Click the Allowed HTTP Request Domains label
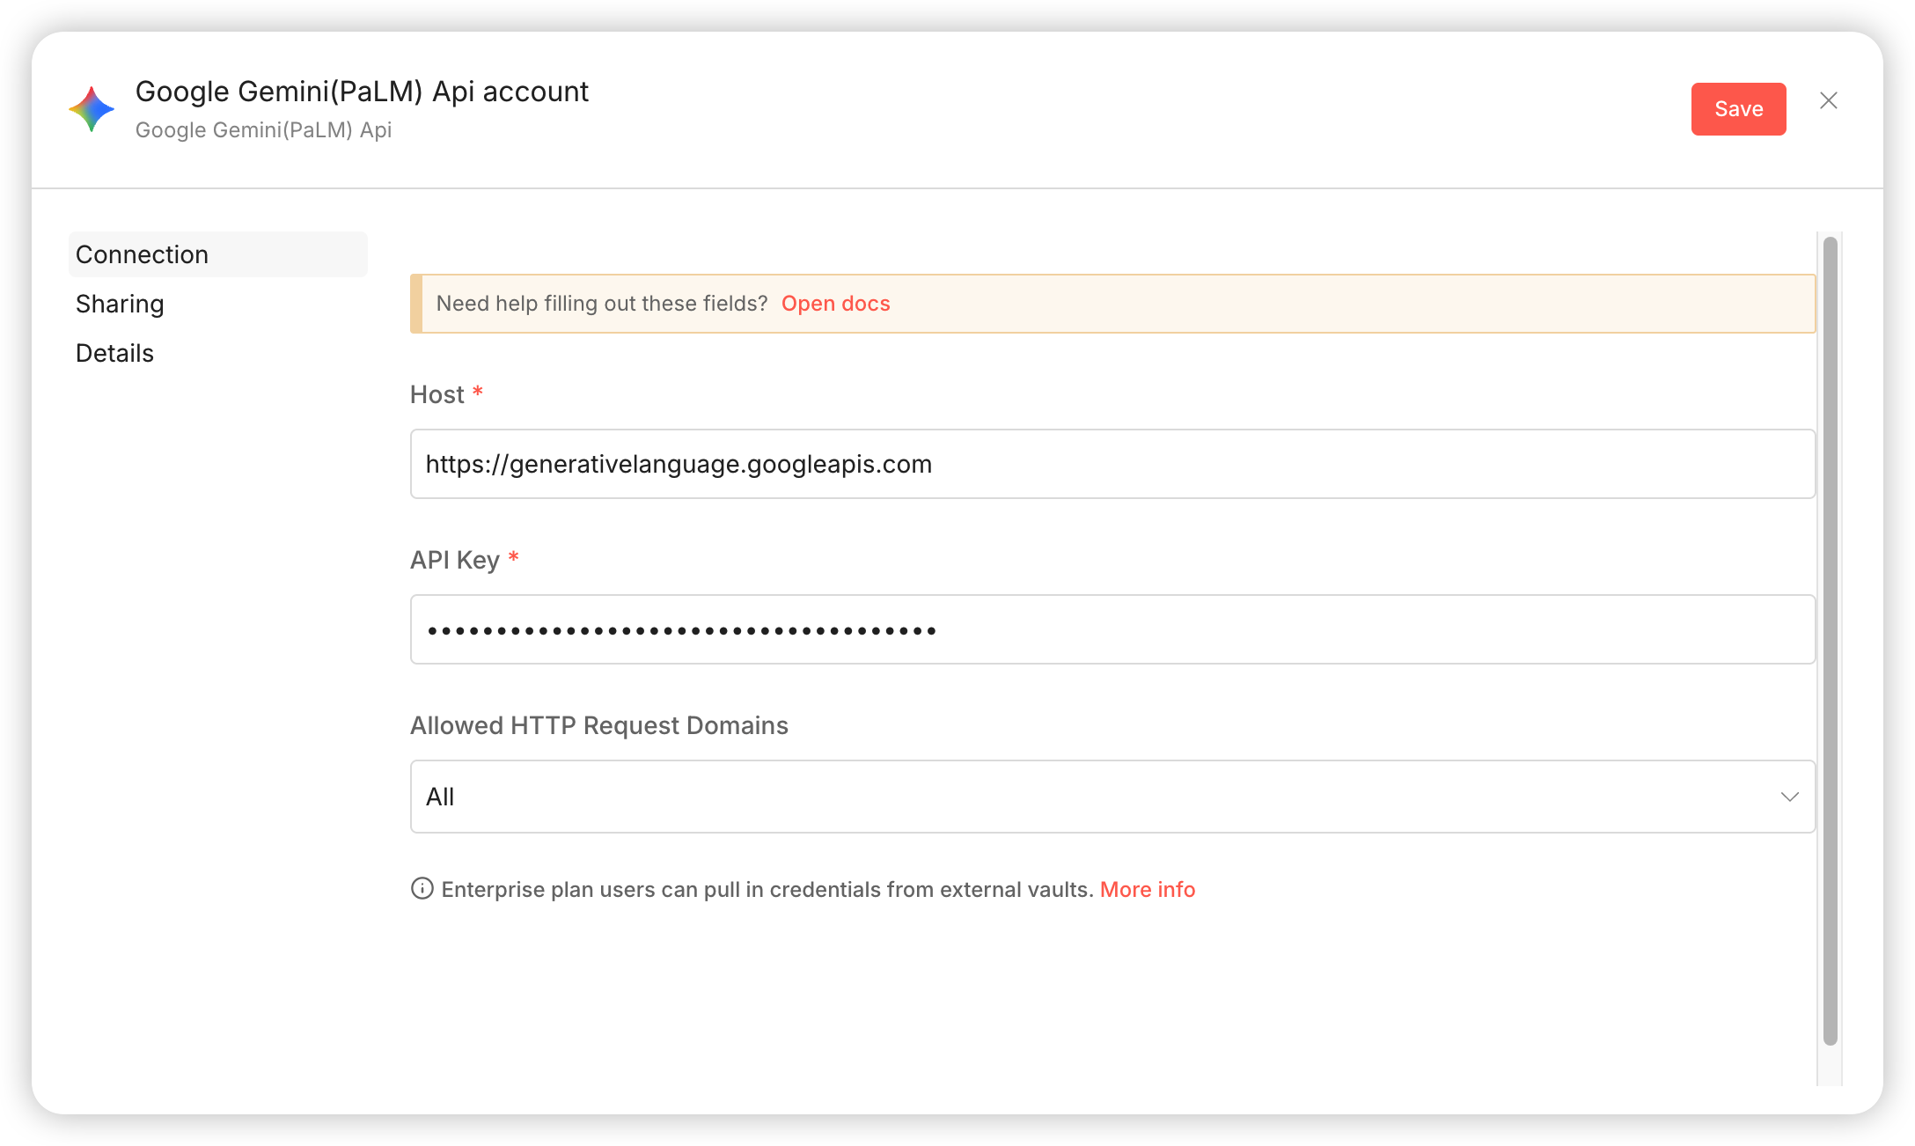Viewport: 1915px width, 1146px height. [x=599, y=725]
